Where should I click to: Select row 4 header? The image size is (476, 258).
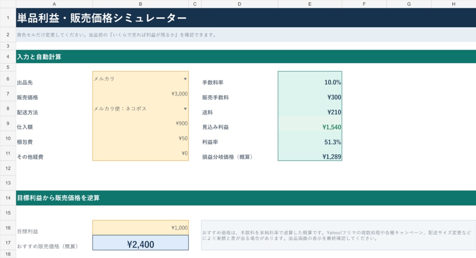coord(8,57)
